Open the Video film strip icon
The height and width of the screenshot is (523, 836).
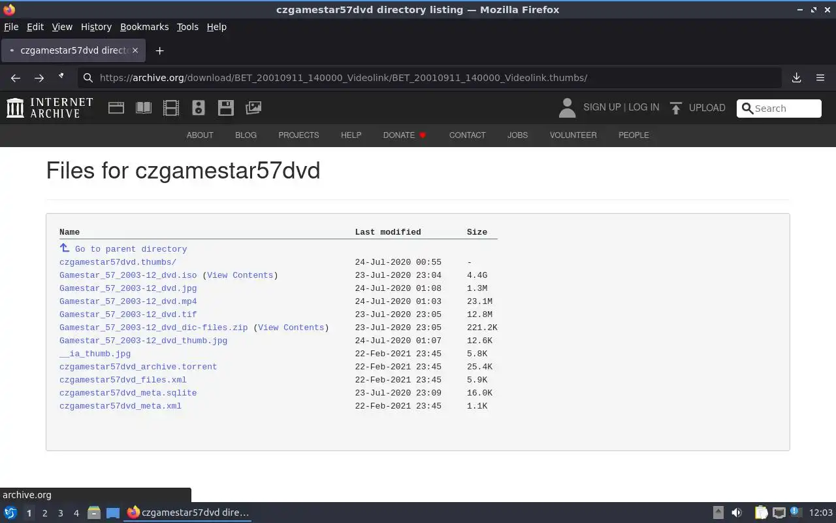pyautogui.click(x=171, y=108)
